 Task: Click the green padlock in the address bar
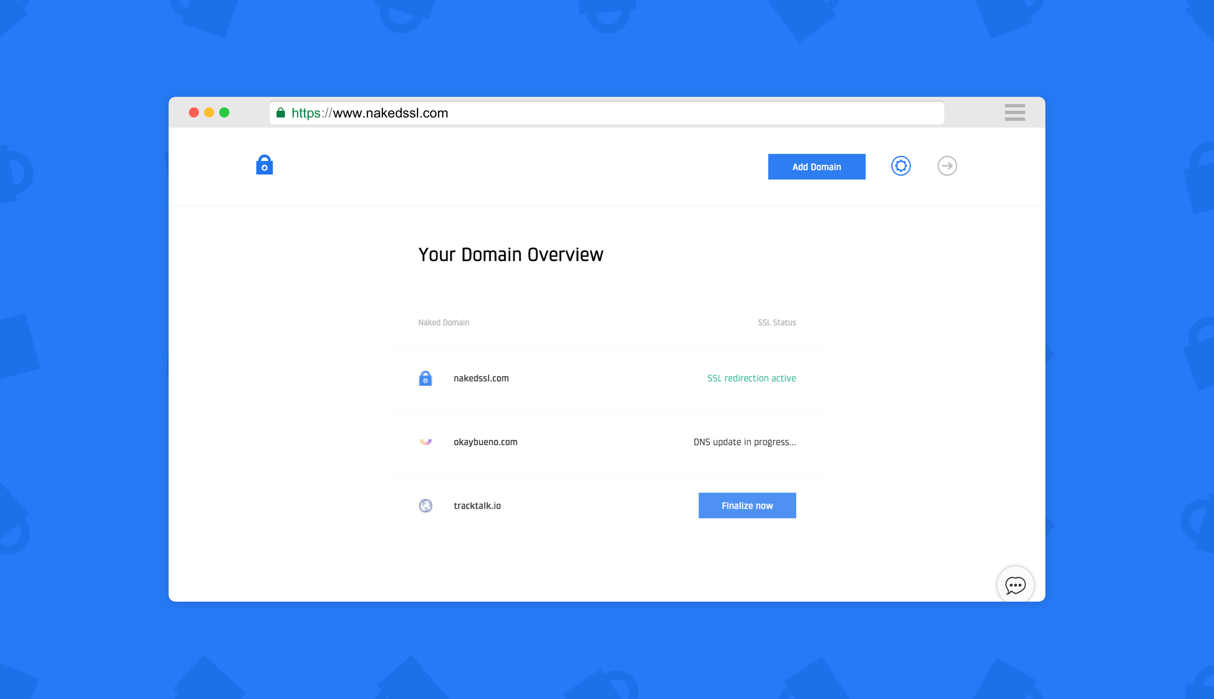(x=281, y=113)
